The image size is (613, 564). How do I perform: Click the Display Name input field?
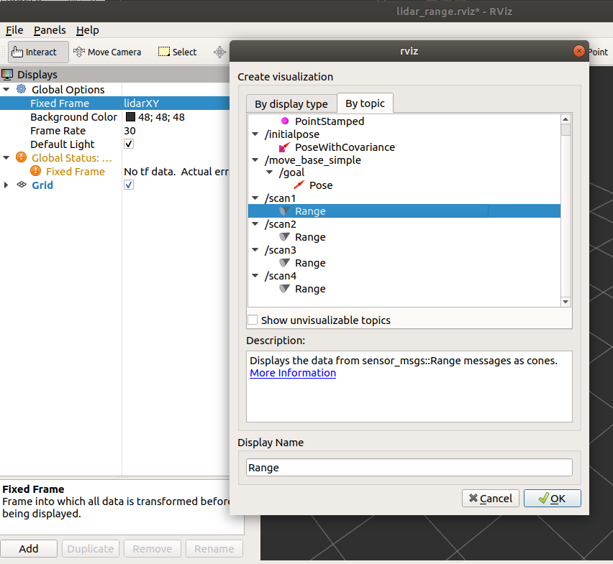coord(409,467)
